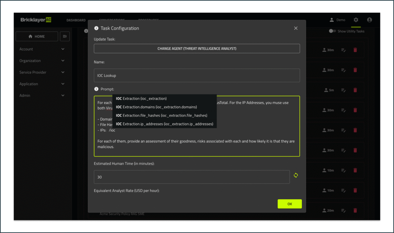Viewport: 394px width, 233px height.
Task: Click the analyst person icon showing 5m
Action: [x=326, y=90]
